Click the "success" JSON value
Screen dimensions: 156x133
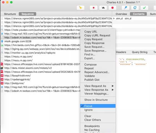coord(140,64)
